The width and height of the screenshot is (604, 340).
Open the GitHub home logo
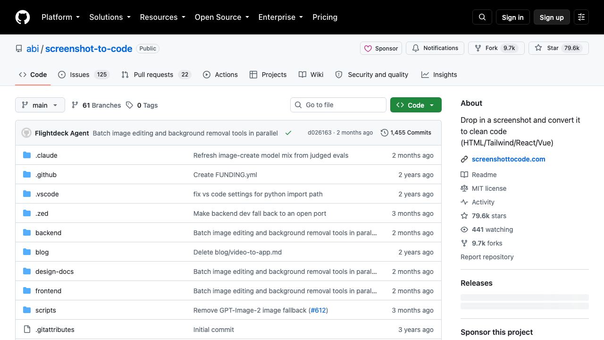click(23, 17)
